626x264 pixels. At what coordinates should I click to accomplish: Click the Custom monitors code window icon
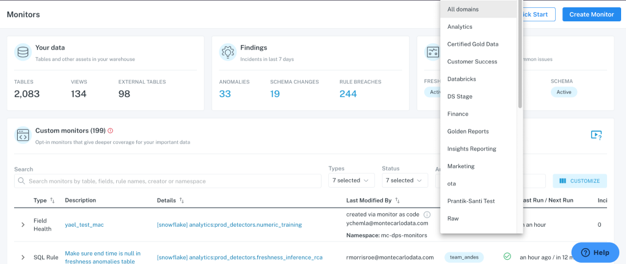click(23, 135)
